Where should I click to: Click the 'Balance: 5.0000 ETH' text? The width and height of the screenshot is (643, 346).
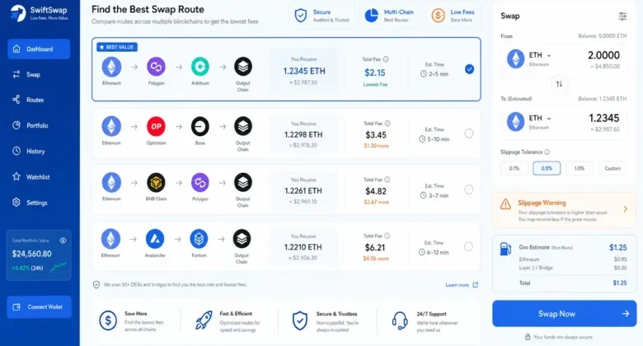point(603,36)
